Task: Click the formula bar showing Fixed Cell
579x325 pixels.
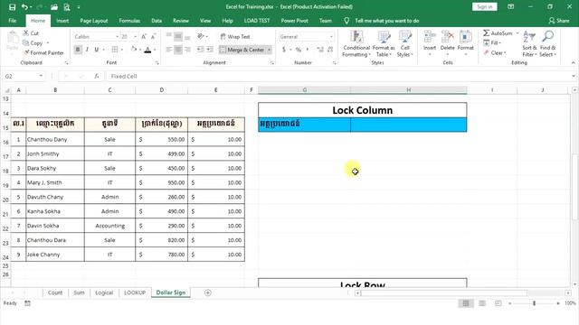Action: click(x=337, y=76)
